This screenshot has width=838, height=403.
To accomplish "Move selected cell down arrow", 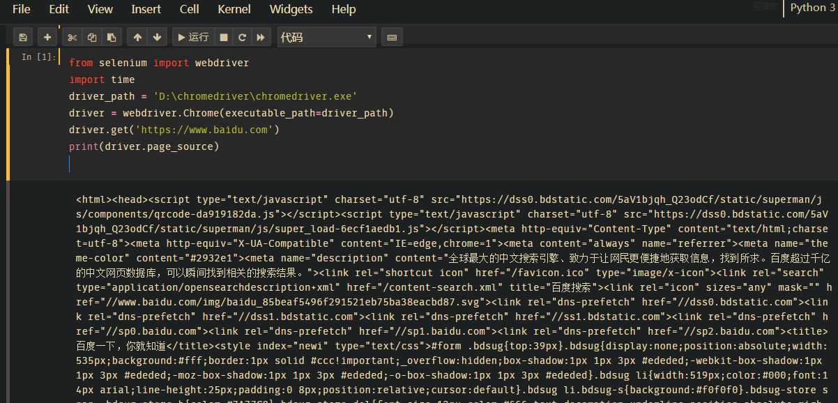I will coord(157,37).
